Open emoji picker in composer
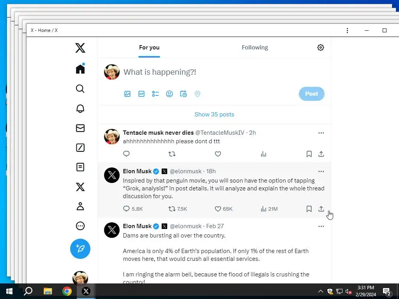 pos(169,94)
